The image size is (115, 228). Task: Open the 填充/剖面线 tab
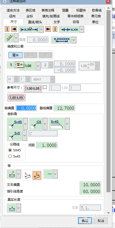coord(51,16)
